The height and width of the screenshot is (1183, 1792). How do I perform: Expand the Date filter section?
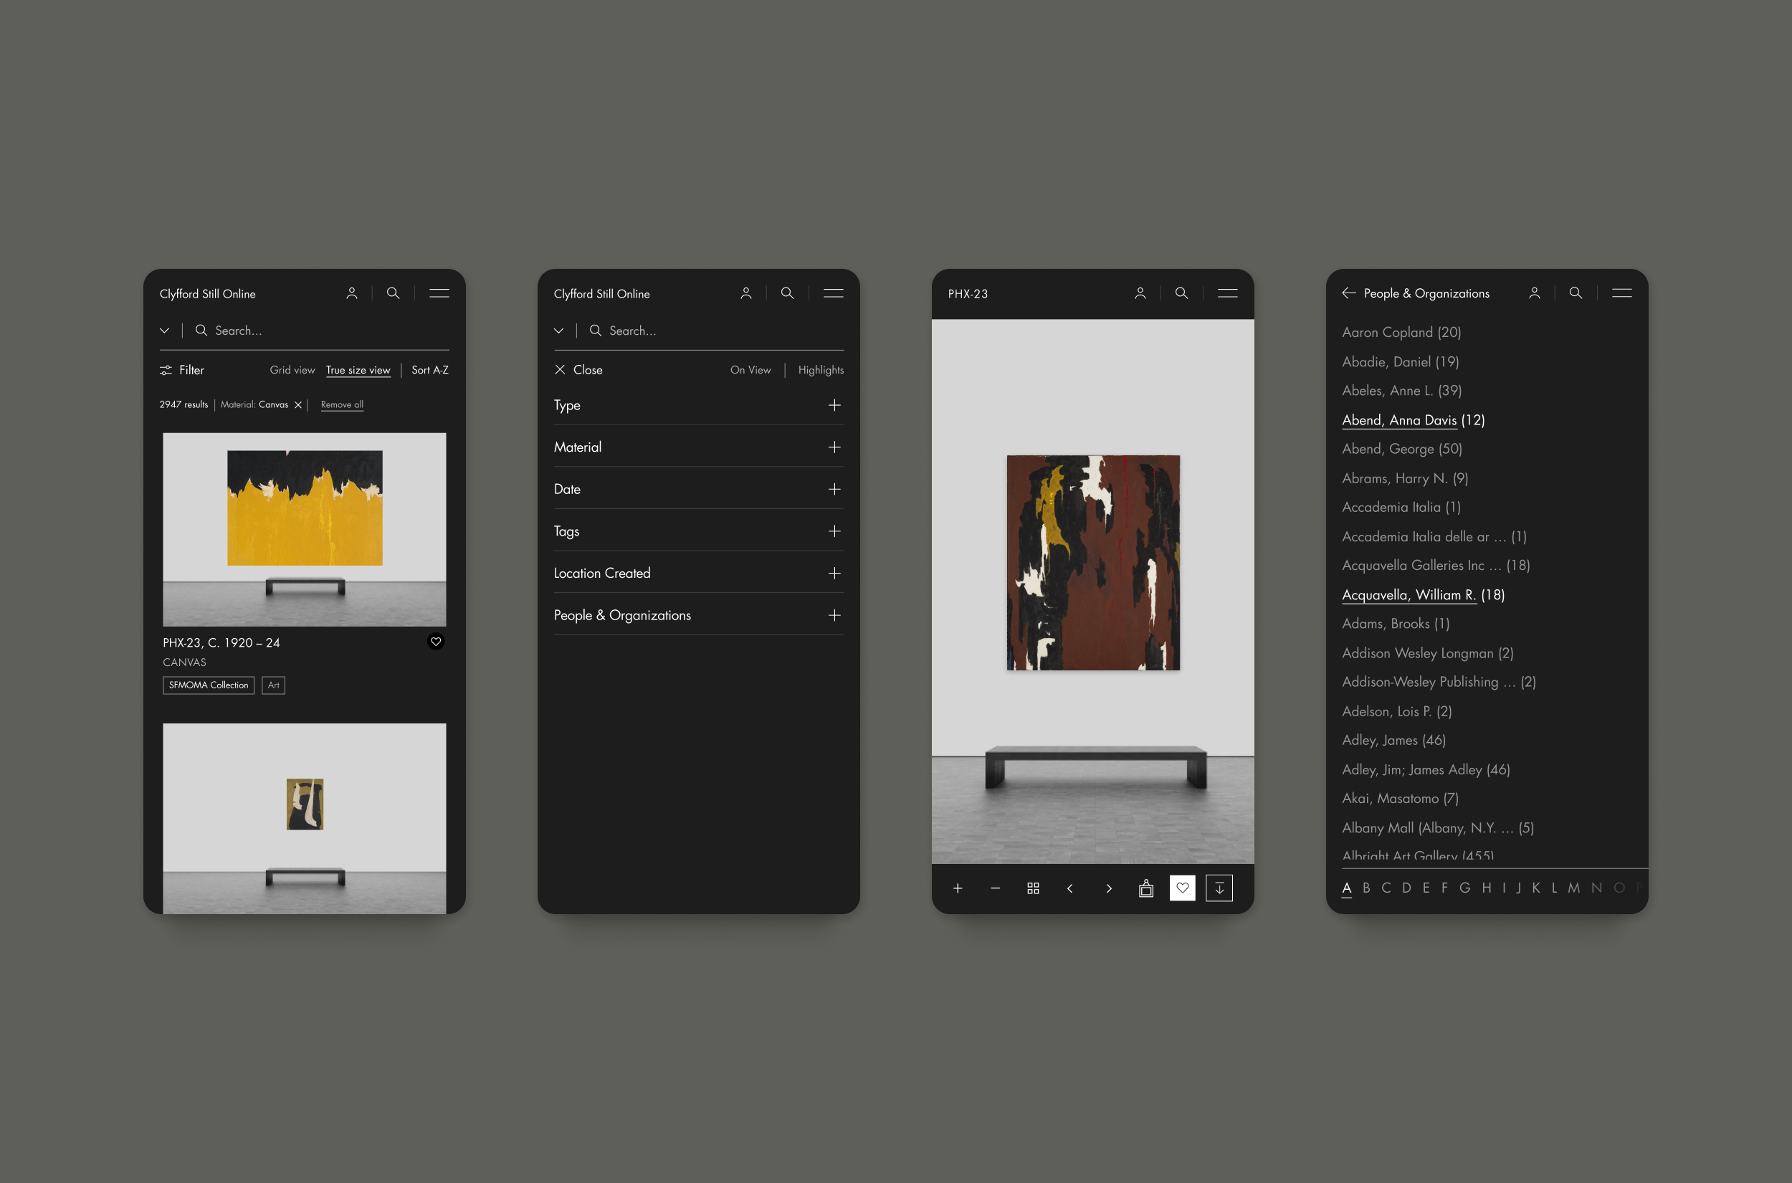coord(837,488)
